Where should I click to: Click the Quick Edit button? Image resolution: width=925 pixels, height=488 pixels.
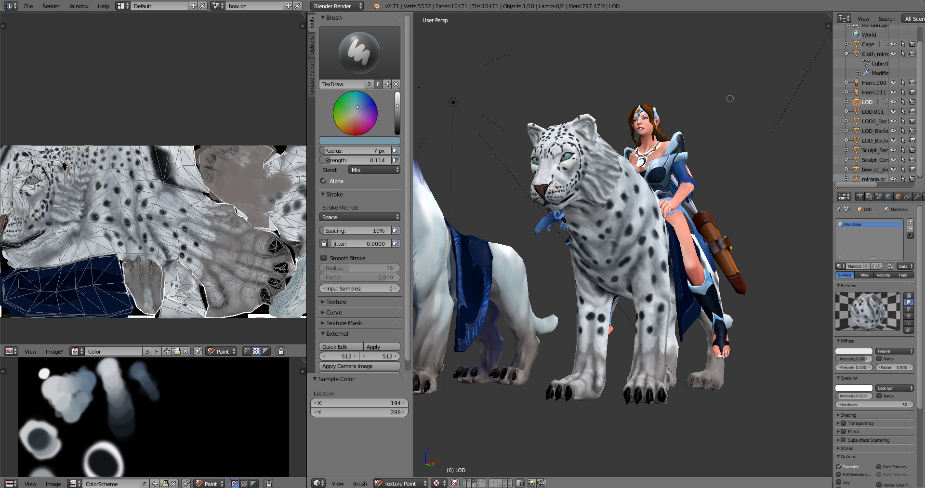(341, 346)
